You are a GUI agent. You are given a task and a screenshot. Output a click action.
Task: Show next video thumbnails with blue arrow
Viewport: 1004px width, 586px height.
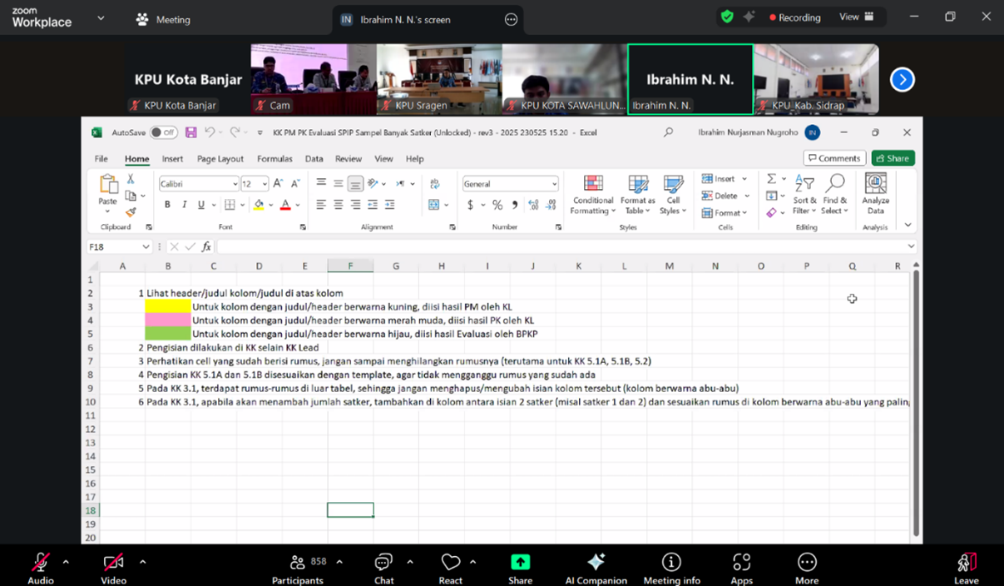pyautogui.click(x=903, y=80)
